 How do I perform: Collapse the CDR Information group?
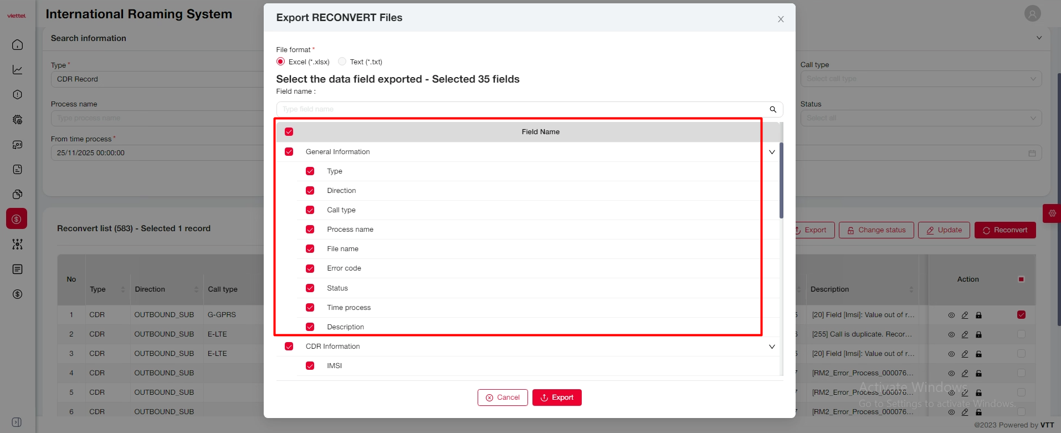point(772,347)
